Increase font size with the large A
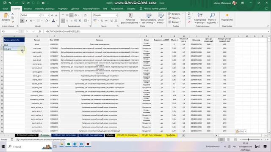 tap(52, 15)
